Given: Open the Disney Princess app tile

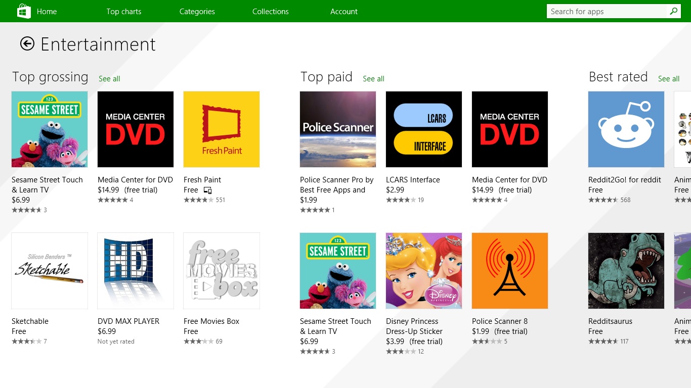Looking at the screenshot, I should coord(424,271).
